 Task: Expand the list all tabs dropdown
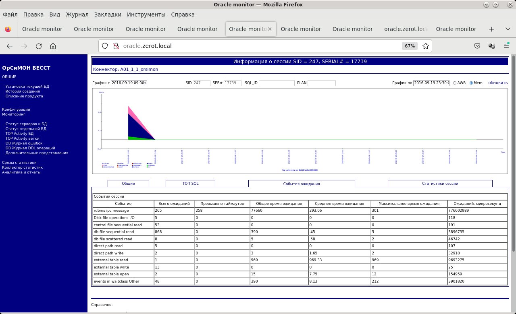click(x=508, y=29)
